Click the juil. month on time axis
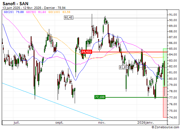This screenshot has height=130, width=181. point(17,122)
